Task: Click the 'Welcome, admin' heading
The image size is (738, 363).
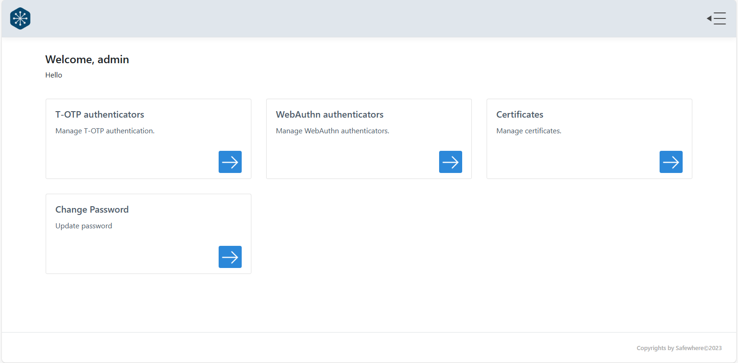Action: [x=87, y=60]
